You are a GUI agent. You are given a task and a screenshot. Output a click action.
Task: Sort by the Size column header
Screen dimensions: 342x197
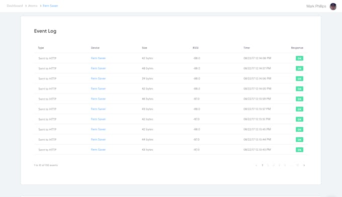pyautogui.click(x=144, y=48)
